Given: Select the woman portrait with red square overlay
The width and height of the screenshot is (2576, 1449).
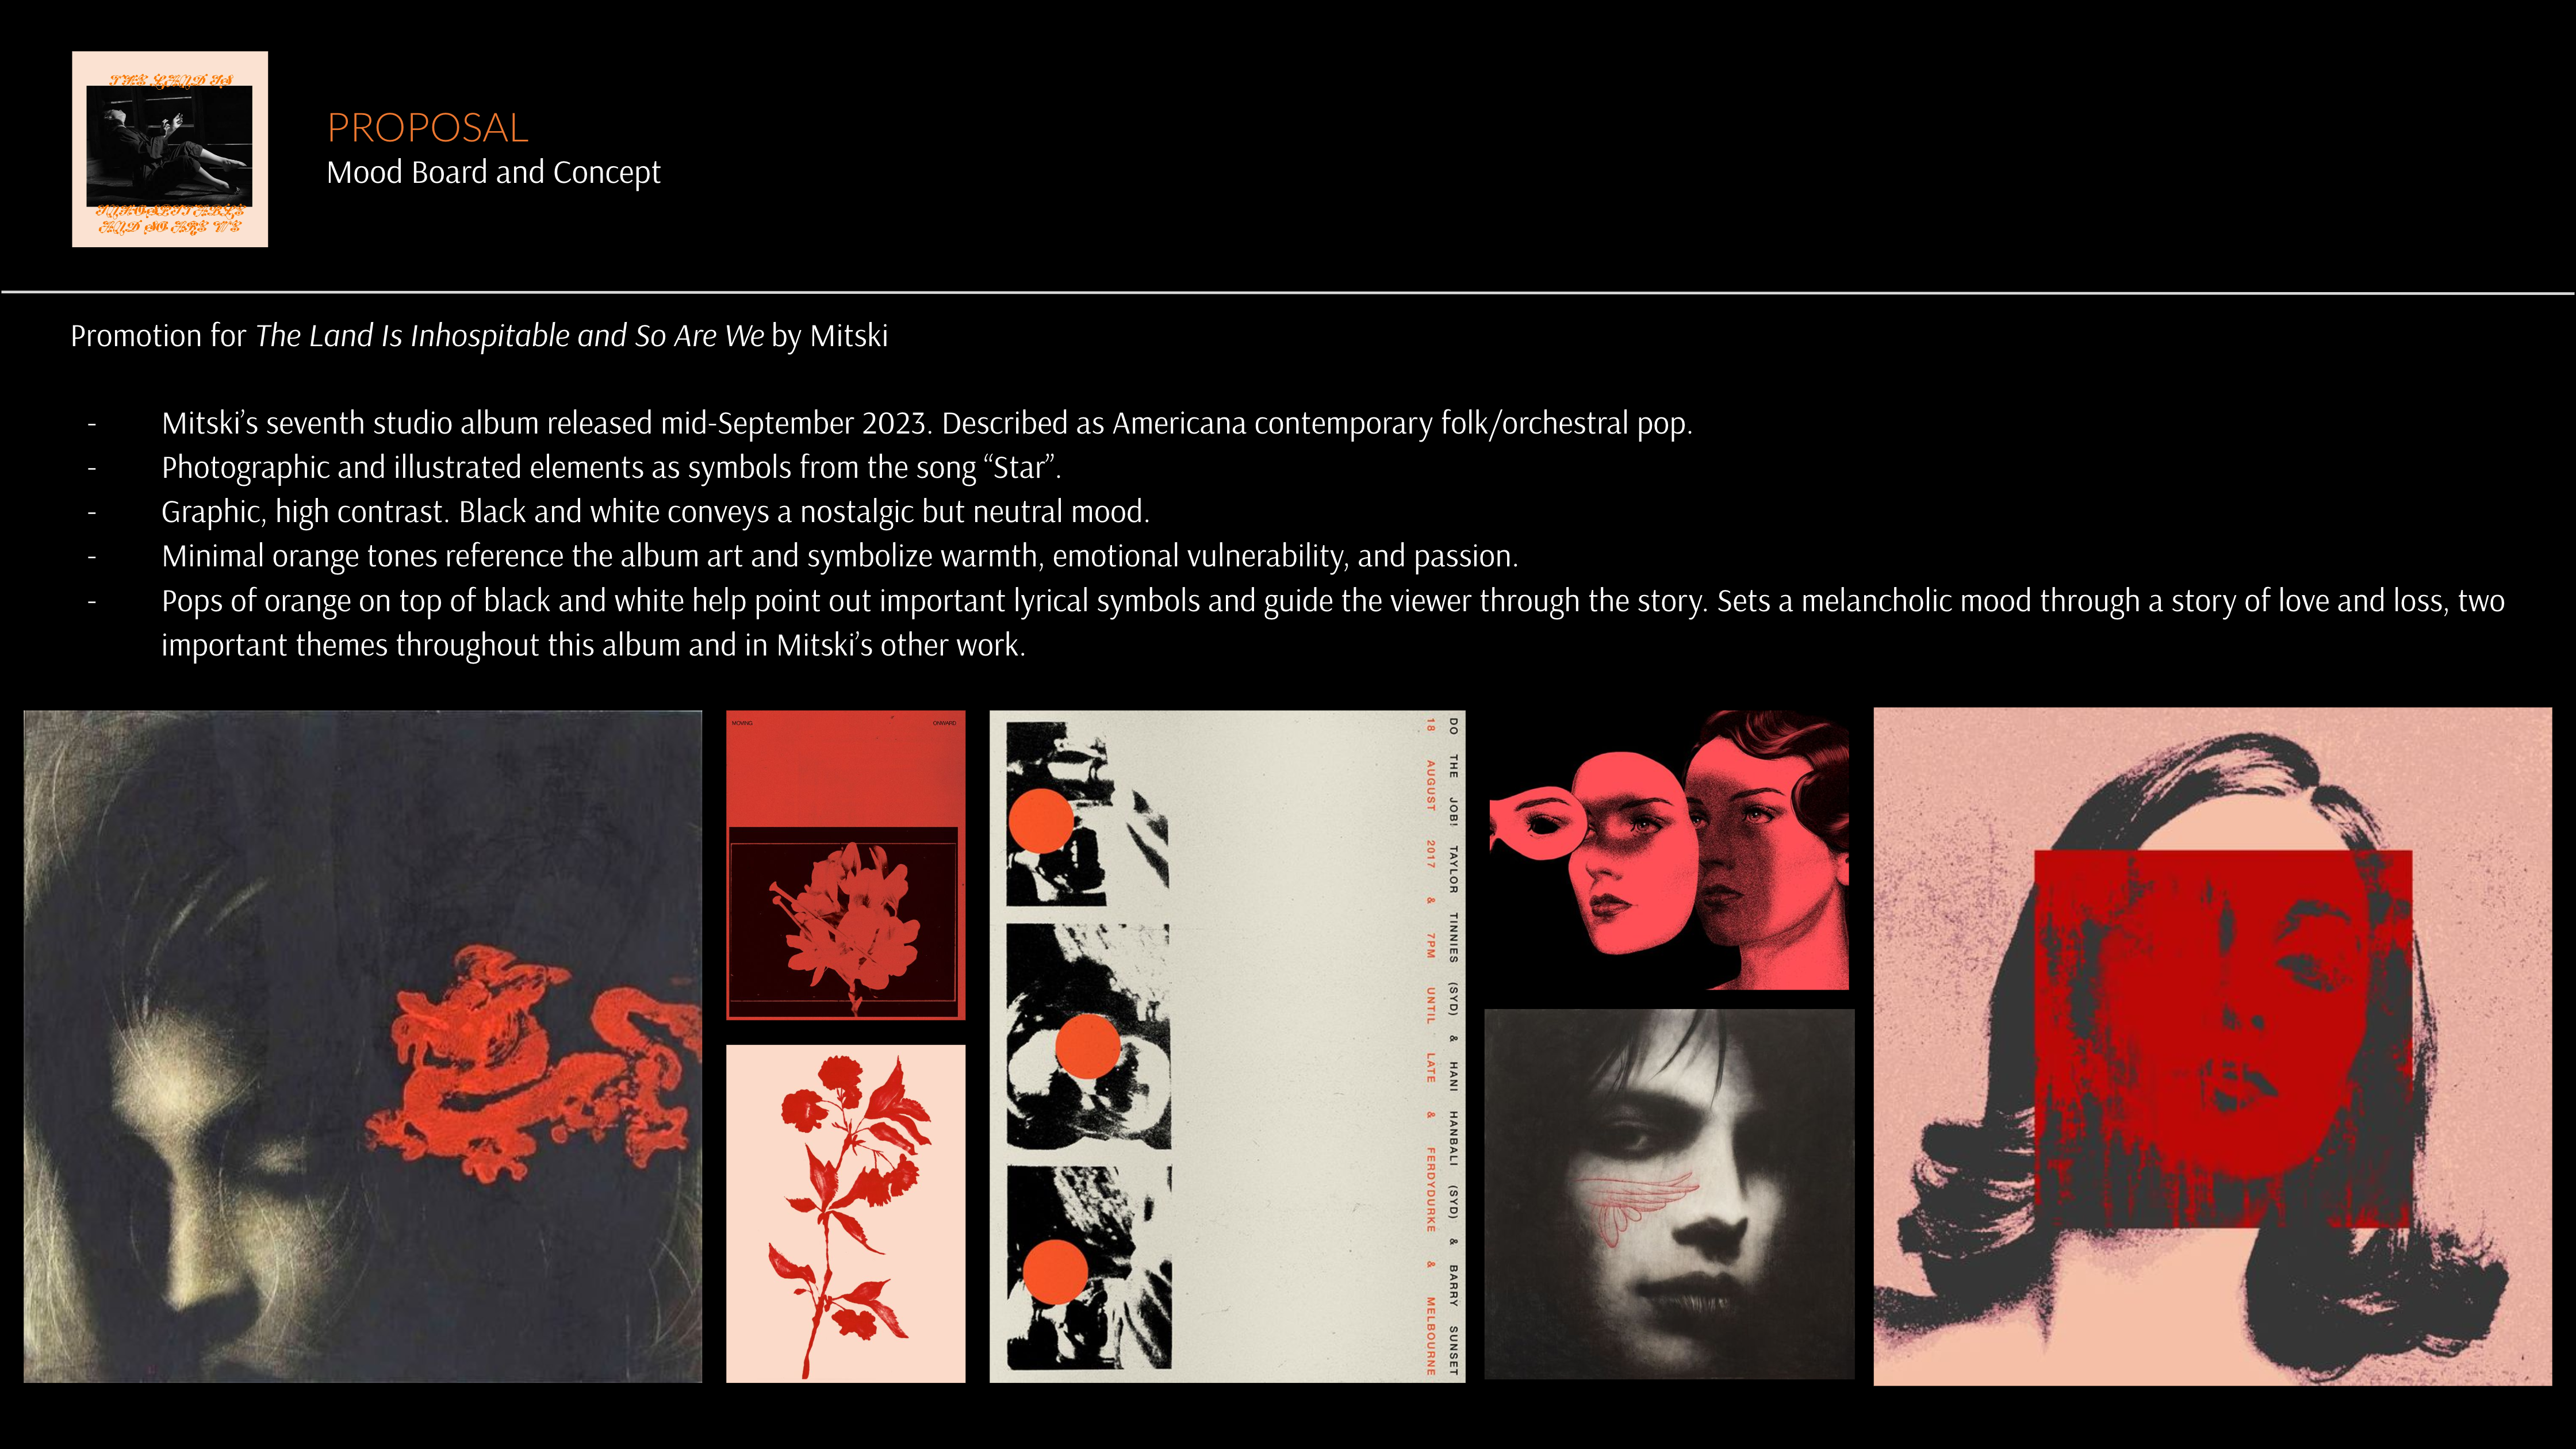Looking at the screenshot, I should tap(2212, 1046).
